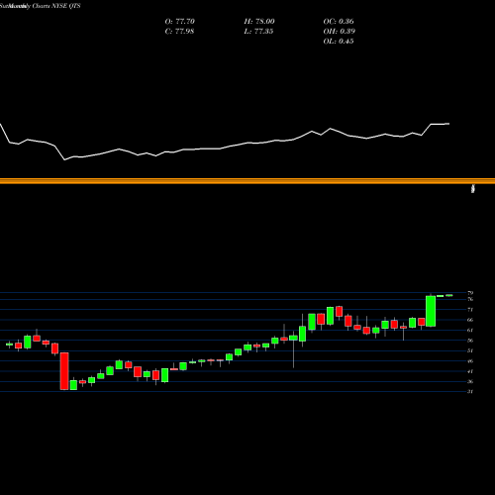Click the end of the white line chart
495x495 pixels.
click(x=448, y=124)
